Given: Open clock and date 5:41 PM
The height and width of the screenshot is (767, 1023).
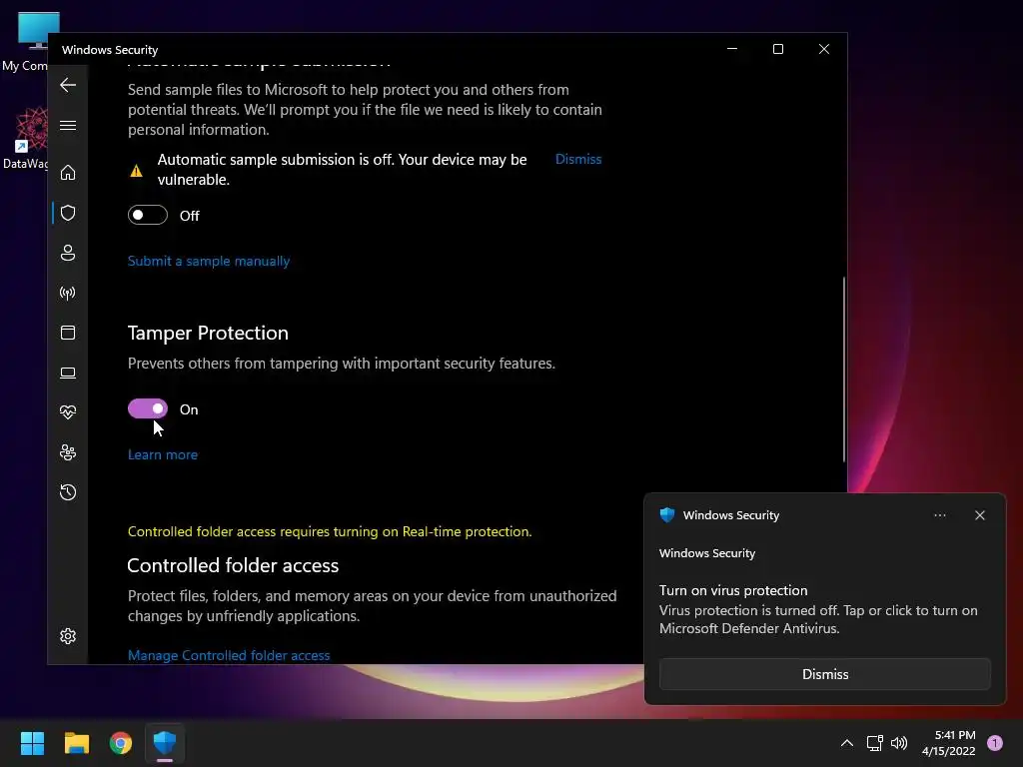Looking at the screenshot, I should (949, 743).
